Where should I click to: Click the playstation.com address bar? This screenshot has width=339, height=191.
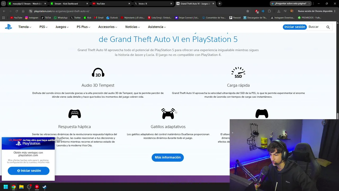point(138,11)
